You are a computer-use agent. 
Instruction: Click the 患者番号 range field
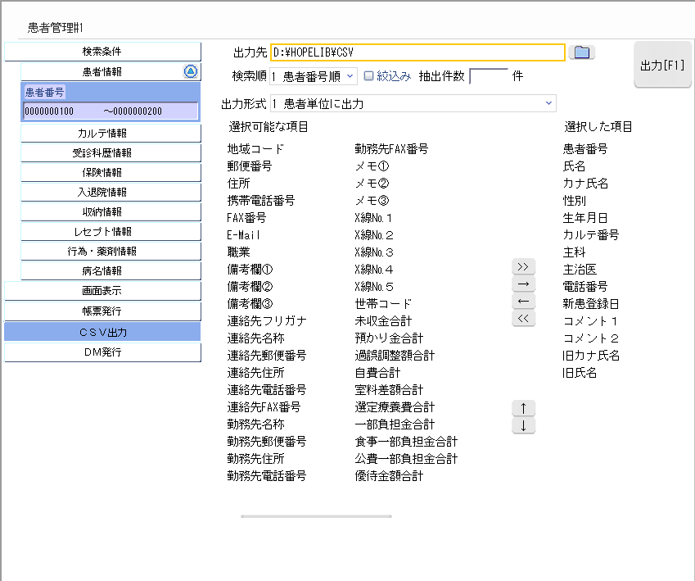pos(111,111)
